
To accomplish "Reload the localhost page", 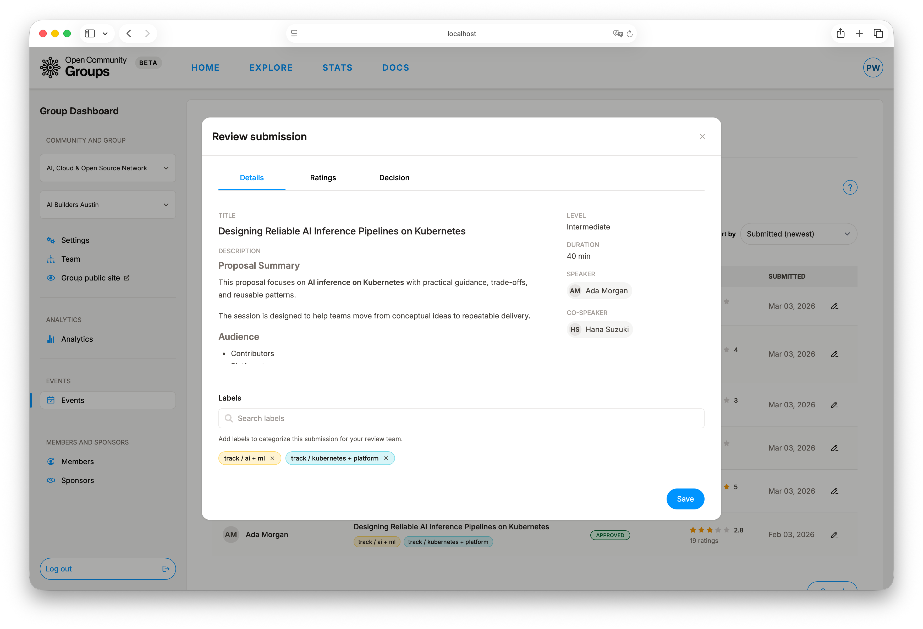I will click(x=629, y=34).
